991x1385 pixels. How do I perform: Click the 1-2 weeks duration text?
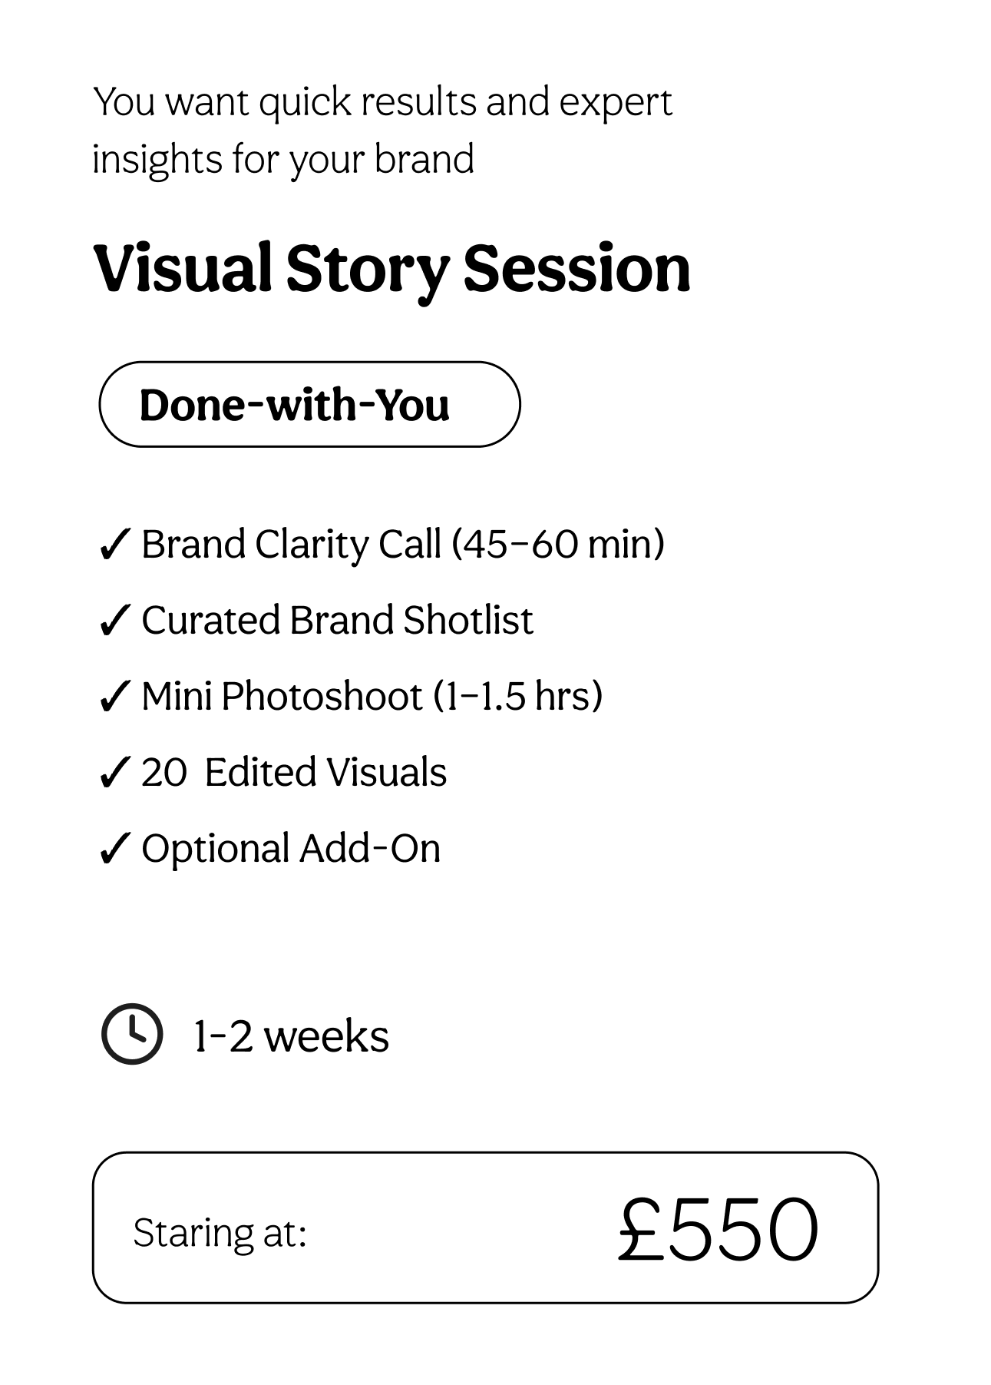coord(291,1036)
